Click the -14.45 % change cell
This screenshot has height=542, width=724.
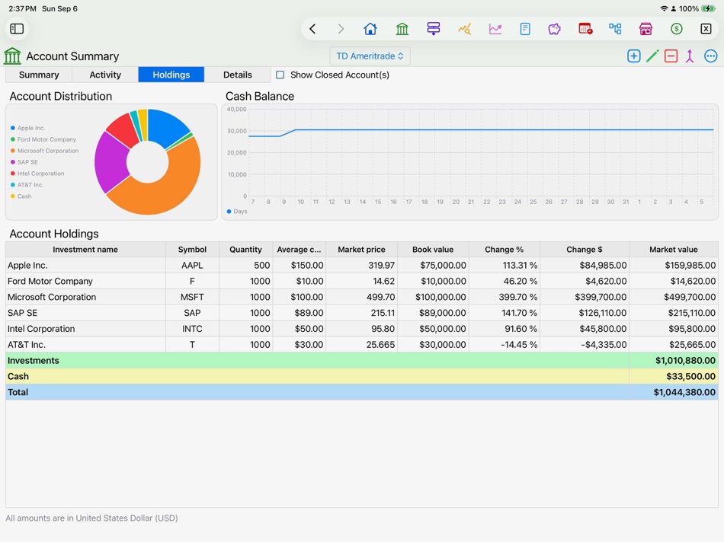505,345
